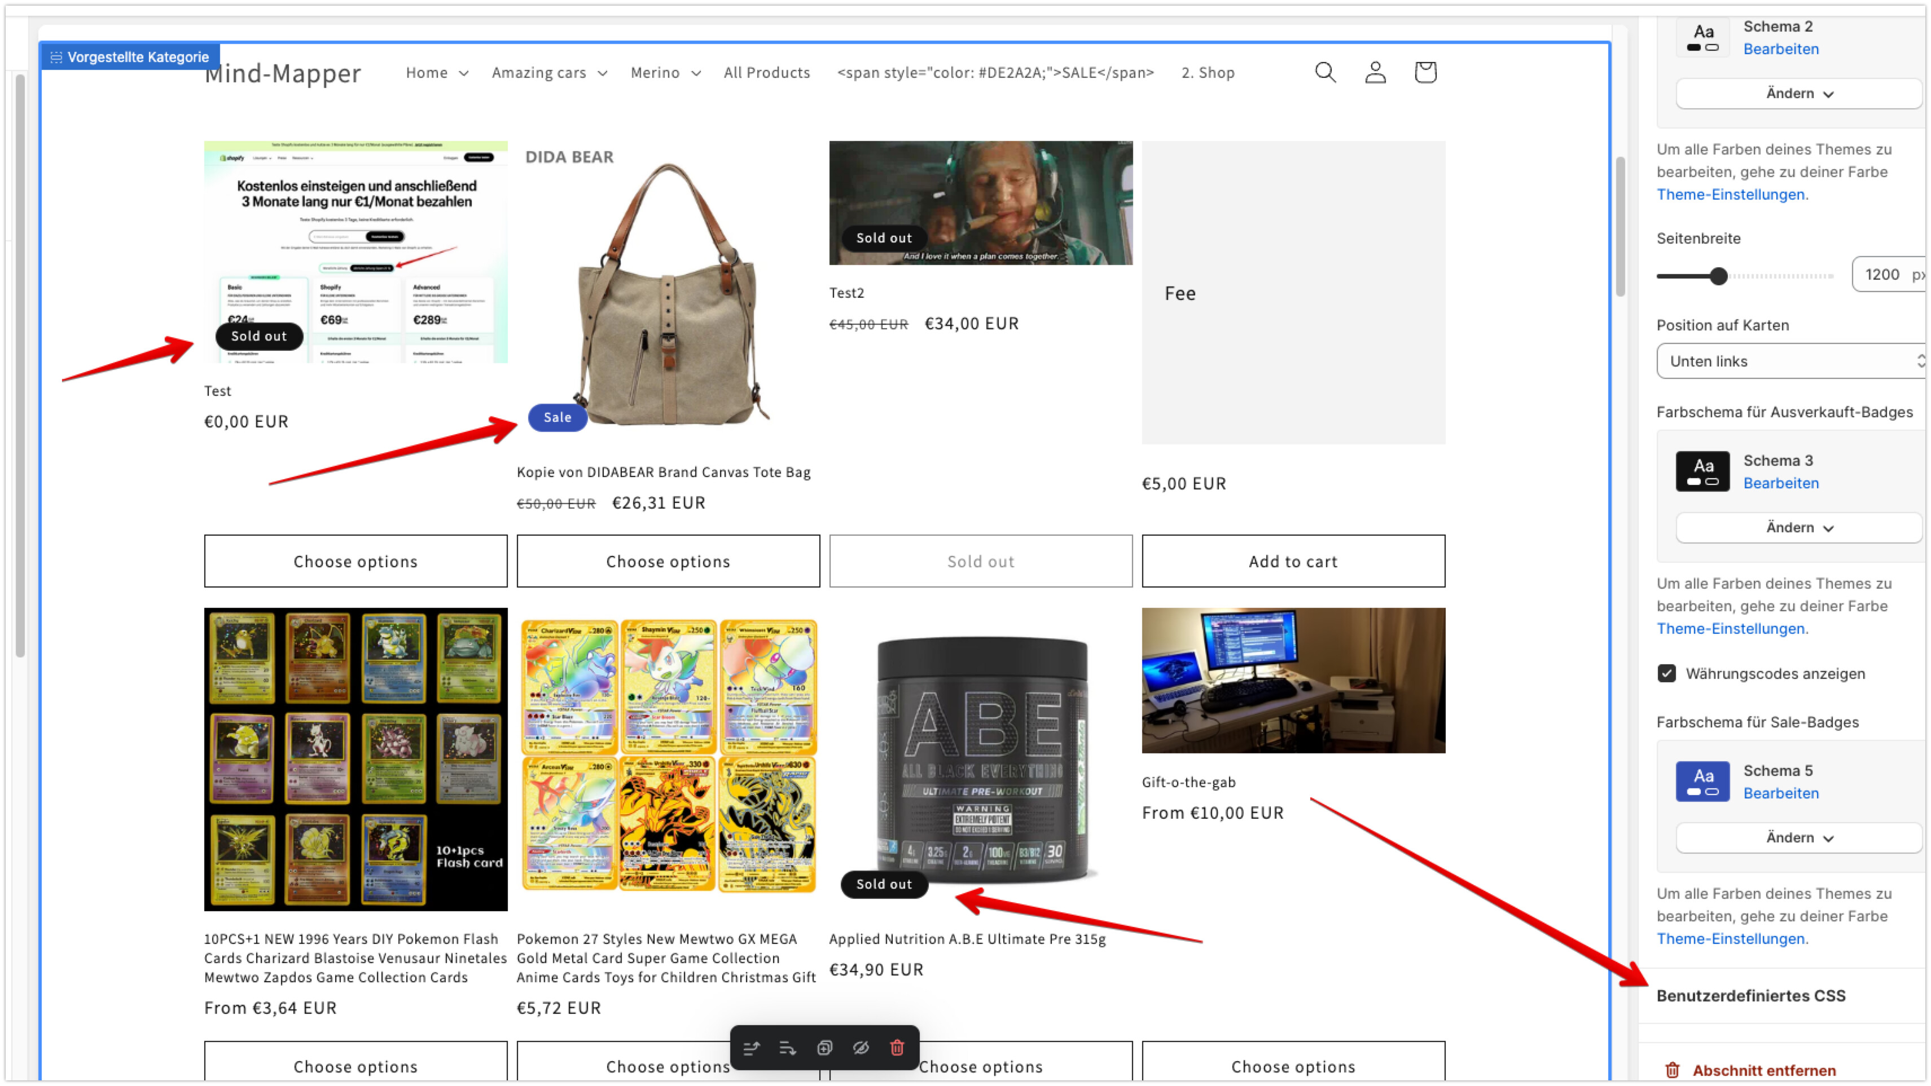Open the shopping cart icon
Image resolution: width=1931 pixels, height=1086 pixels.
coord(1425,72)
